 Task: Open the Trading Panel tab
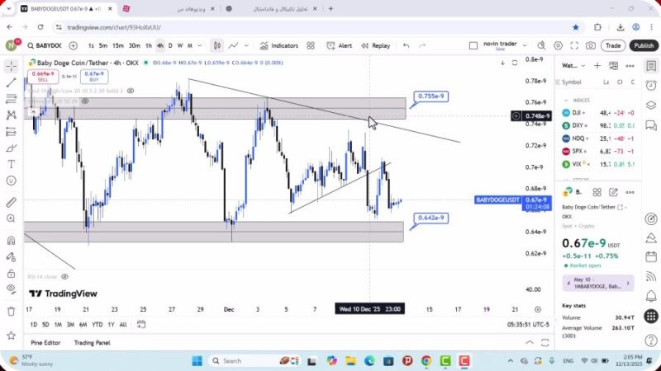pyautogui.click(x=92, y=342)
